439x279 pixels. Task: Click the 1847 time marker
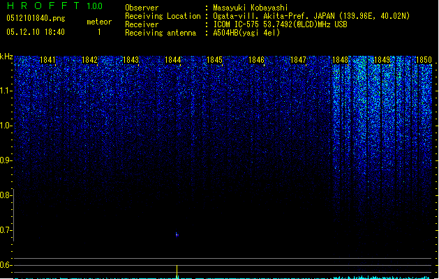(298, 60)
